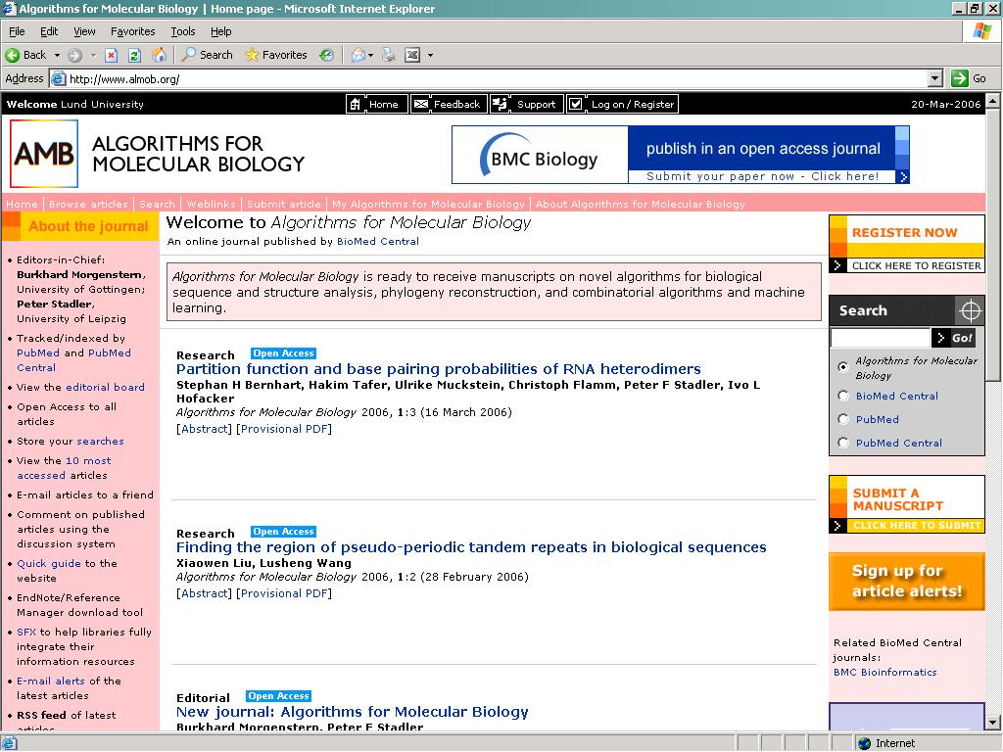Follow the BioMed Central publisher link
This screenshot has height=752, width=1003.
pos(377,242)
